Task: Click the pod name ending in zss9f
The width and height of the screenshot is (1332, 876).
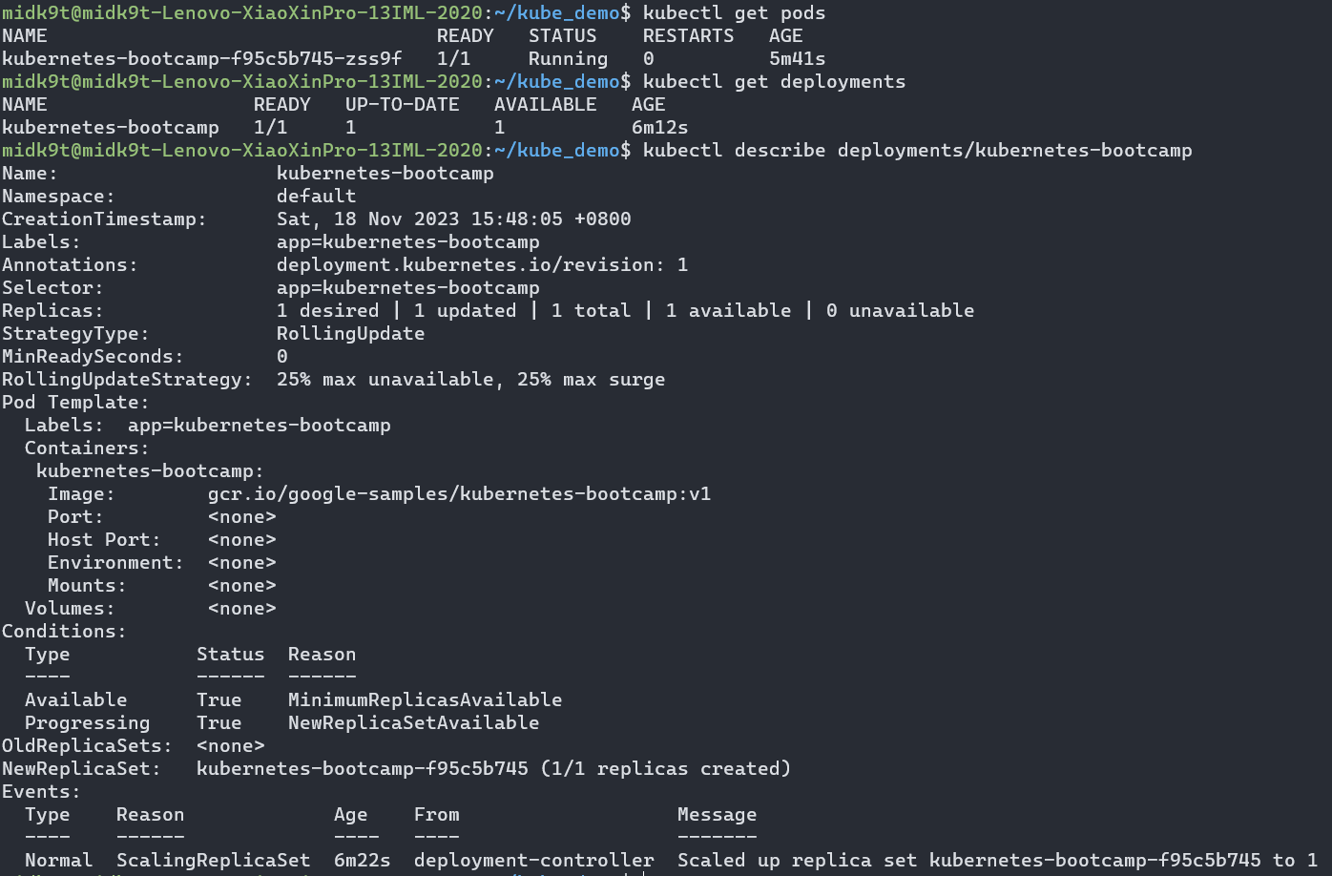Action: (201, 58)
